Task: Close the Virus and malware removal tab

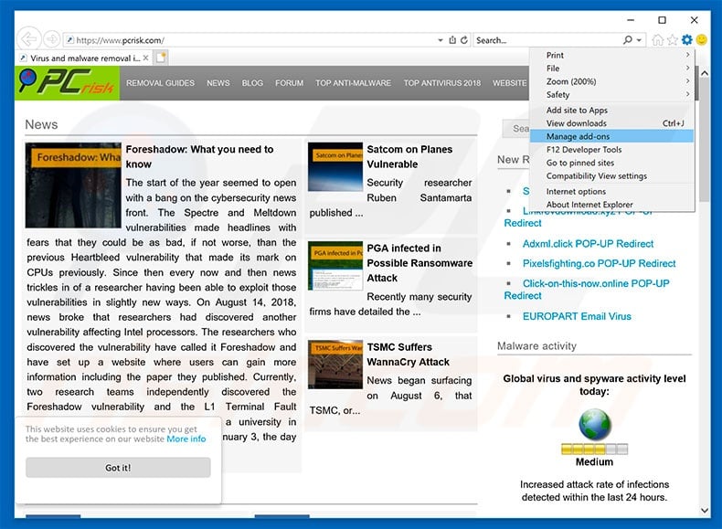Action: point(145,58)
